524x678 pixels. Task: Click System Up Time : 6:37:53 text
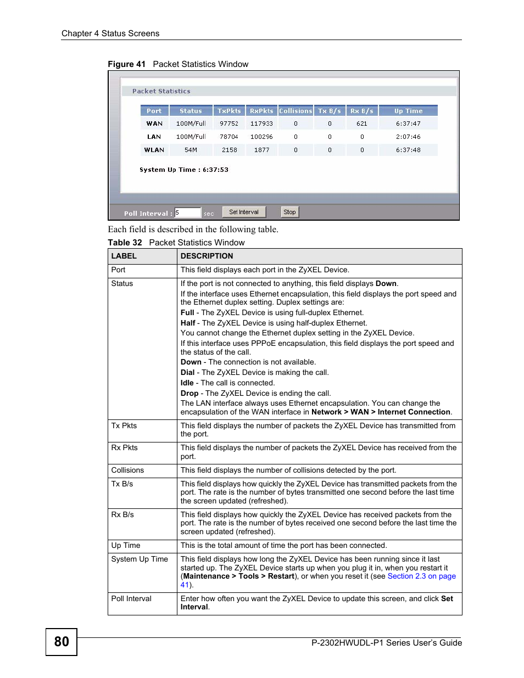point(184,170)
